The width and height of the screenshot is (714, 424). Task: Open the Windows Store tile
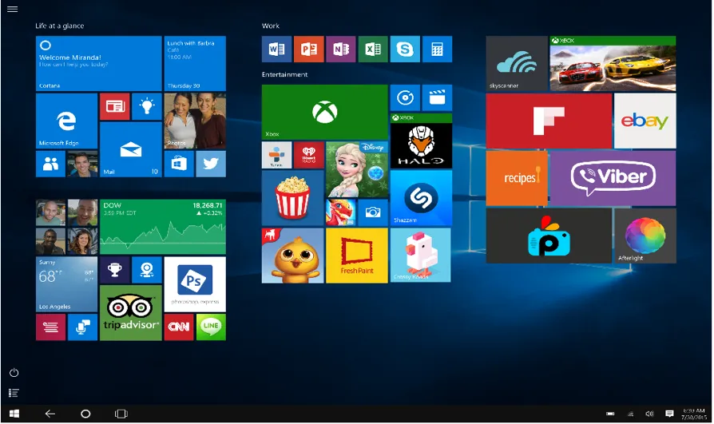[179, 164]
